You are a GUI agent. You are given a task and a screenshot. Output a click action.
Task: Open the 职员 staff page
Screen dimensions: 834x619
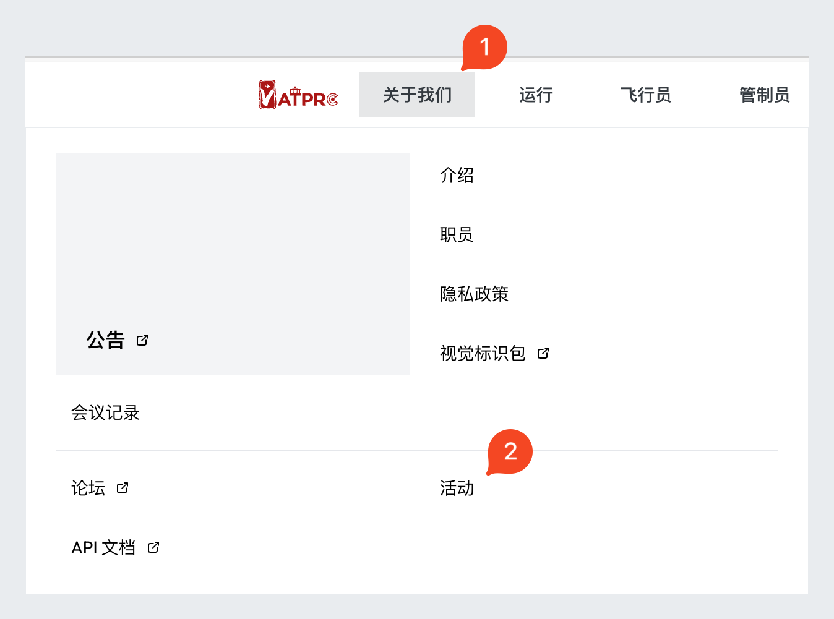tap(457, 234)
